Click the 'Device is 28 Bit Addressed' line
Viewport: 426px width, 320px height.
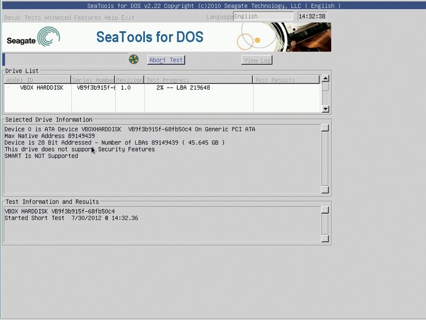click(x=114, y=142)
